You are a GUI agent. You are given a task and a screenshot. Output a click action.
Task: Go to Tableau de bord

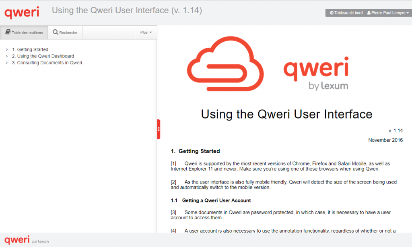(346, 13)
